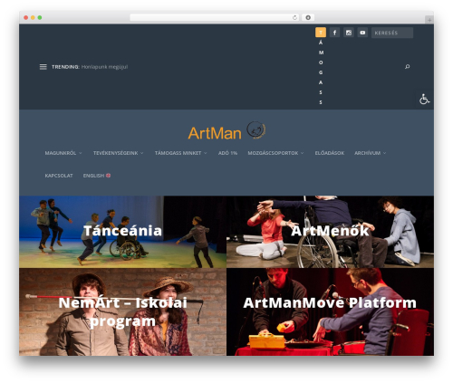Open the YouTube social icon

click(362, 33)
